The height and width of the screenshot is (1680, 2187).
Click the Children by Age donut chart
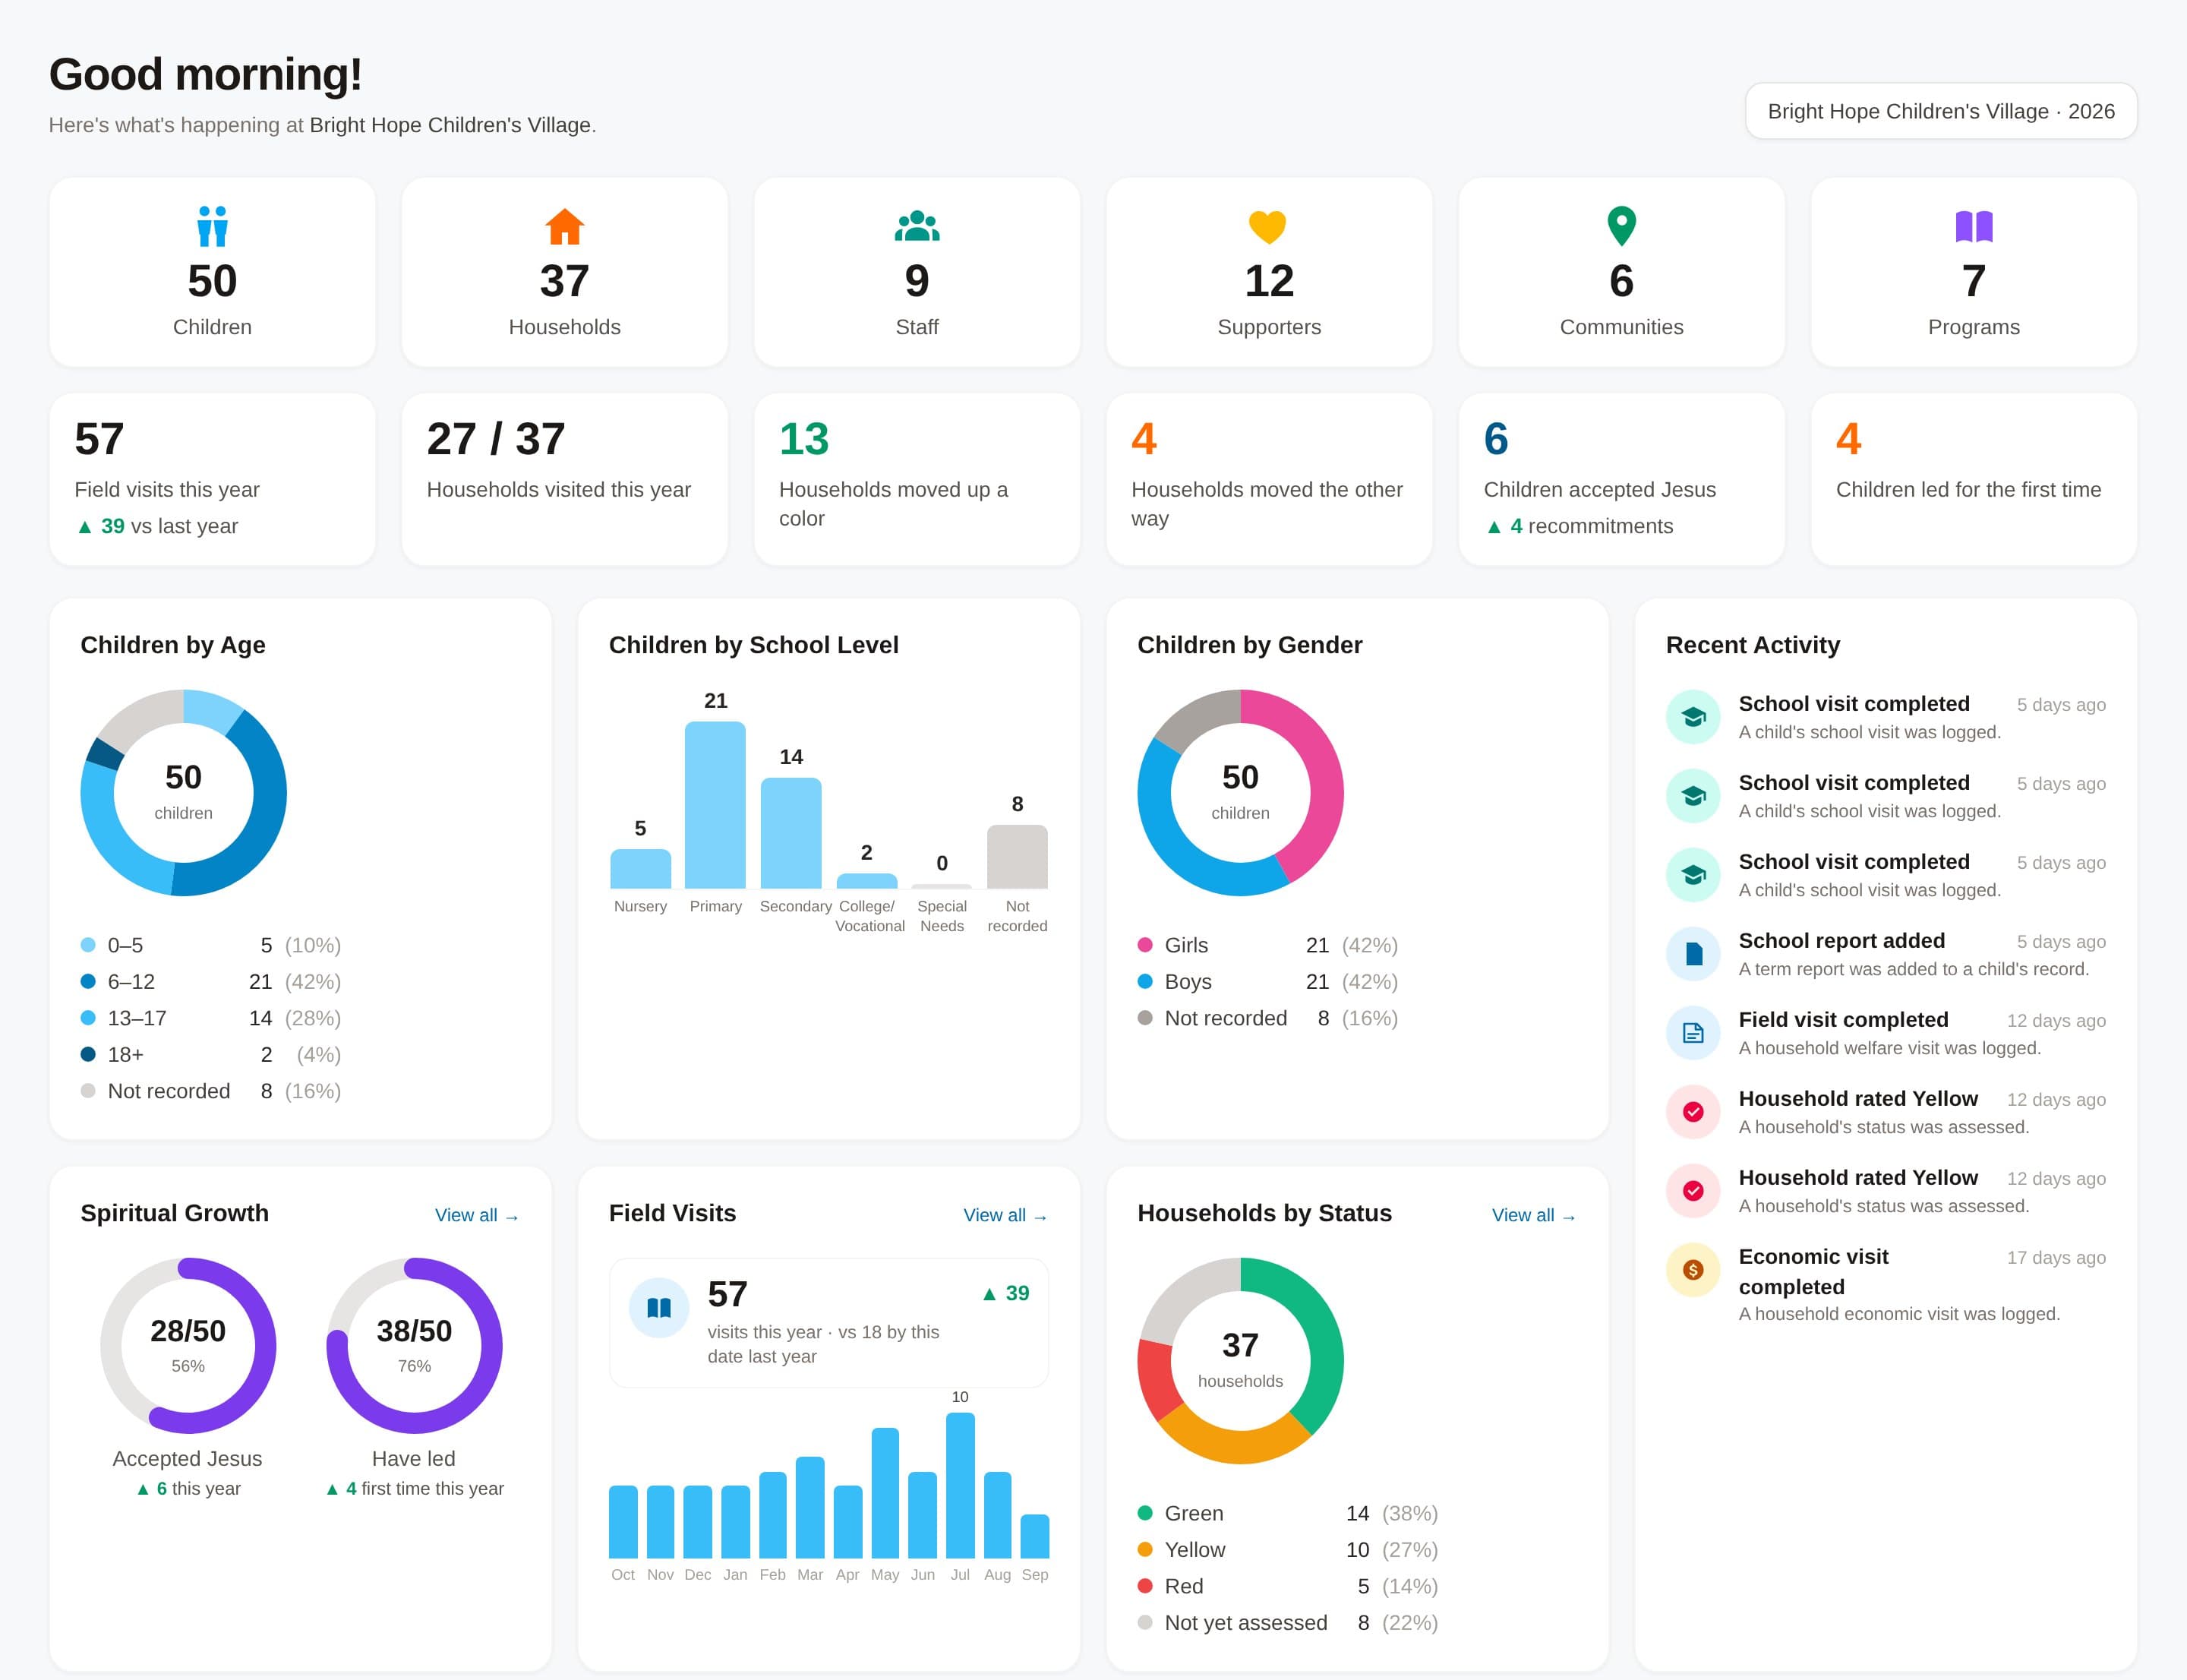coord(184,793)
